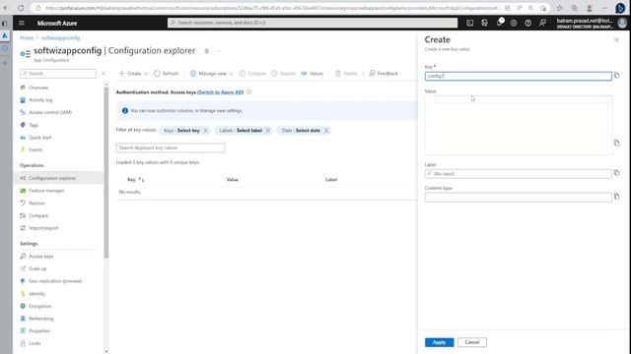Image resolution: width=631 pixels, height=354 pixels.
Task: Refresh the configuration list
Action: click(166, 74)
